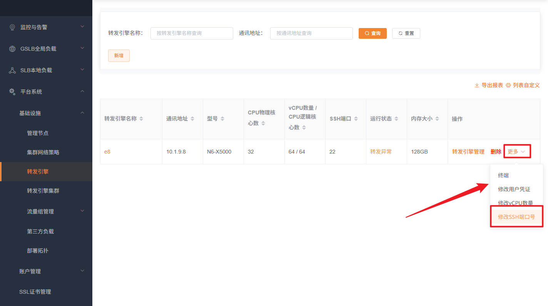
Task: Expand the 账户管理 section
Action: tap(82, 271)
